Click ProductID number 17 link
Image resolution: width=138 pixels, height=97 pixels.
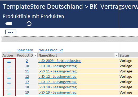(27, 82)
